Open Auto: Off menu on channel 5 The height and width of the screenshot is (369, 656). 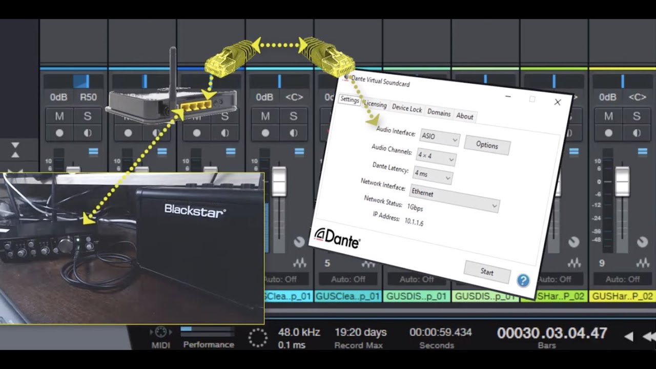coord(348,279)
